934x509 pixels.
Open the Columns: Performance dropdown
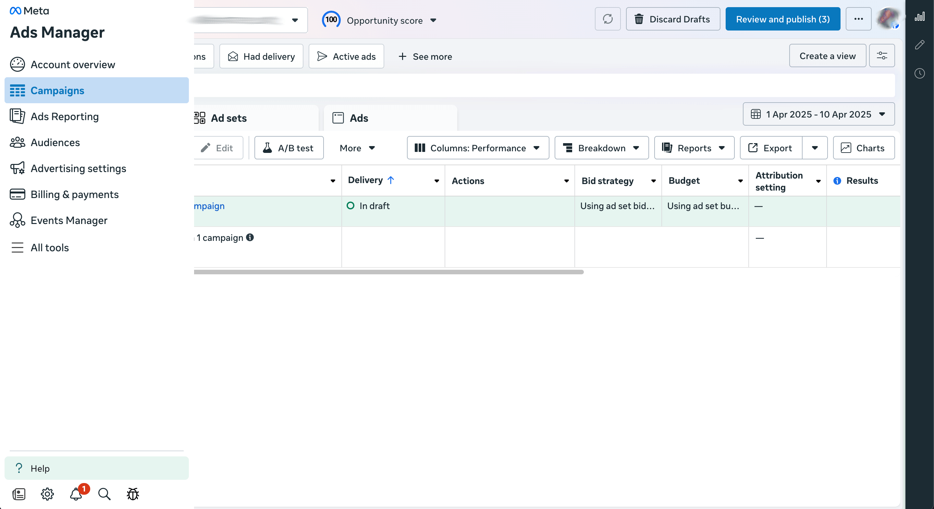pyautogui.click(x=477, y=148)
